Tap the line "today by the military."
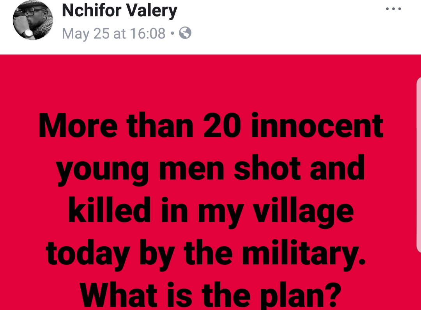 point(207,253)
